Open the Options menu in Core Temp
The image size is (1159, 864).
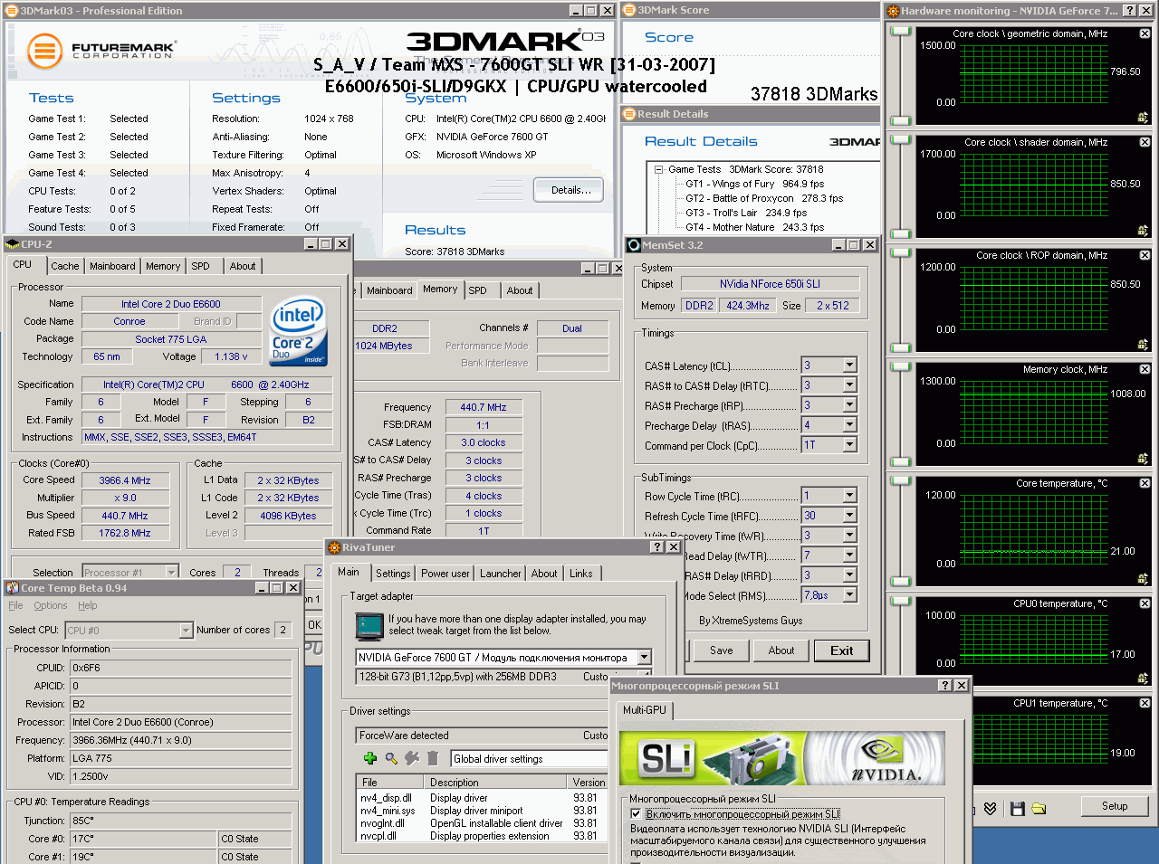(51, 605)
